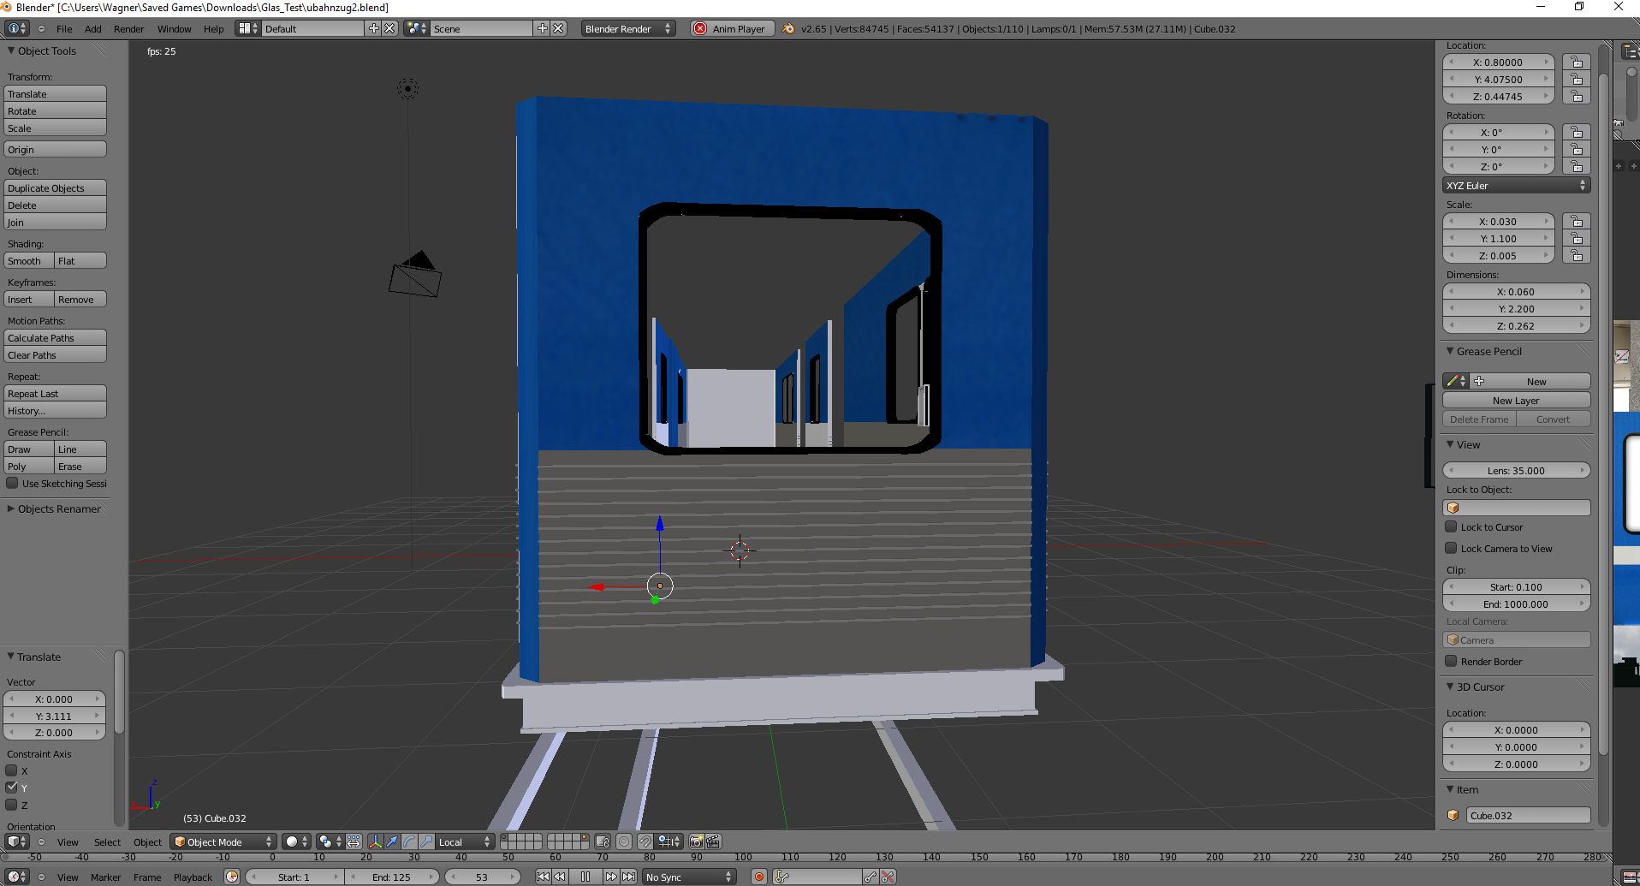Viewport: 1640px width, 886px height.
Task: Toggle the 3D manipulator axis icon
Action: pyautogui.click(x=375, y=841)
